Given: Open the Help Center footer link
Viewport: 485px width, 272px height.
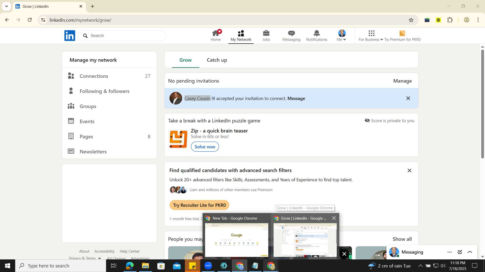Looking at the screenshot, I should pos(130,251).
